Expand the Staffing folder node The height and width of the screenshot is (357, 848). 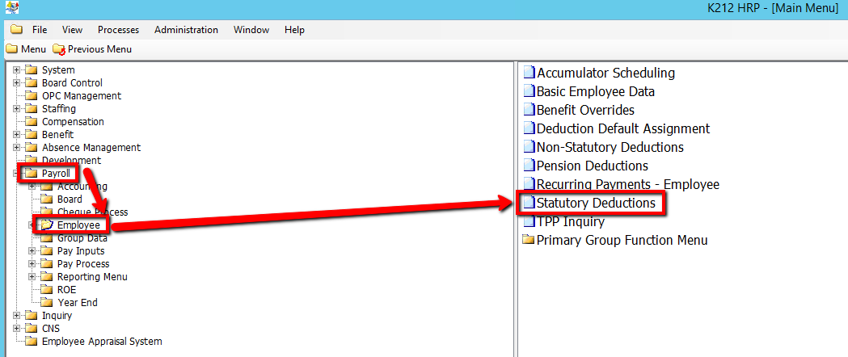tap(17, 109)
